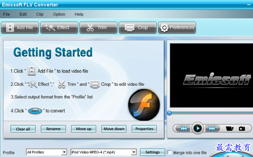Open the Effect tool
Image resolution: width=253 pixels, height=157 pixels.
[x=59, y=28]
